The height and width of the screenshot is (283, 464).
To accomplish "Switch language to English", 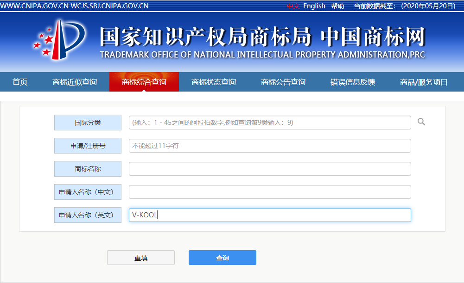I will pos(314,6).
